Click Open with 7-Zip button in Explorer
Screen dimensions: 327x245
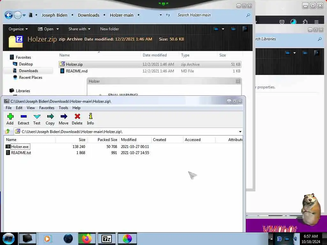tap(46, 29)
